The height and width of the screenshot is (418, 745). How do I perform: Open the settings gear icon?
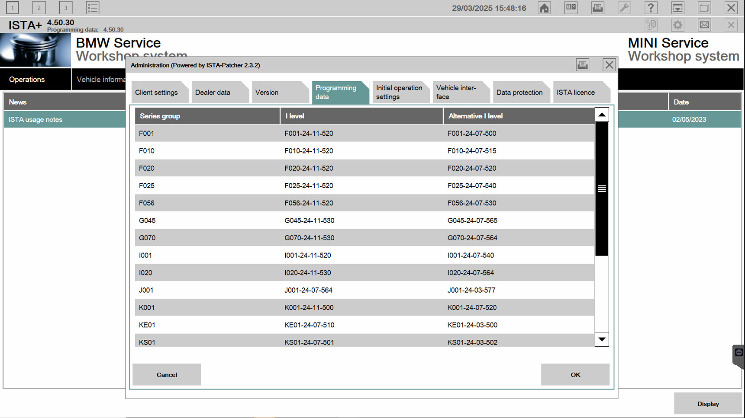(x=677, y=25)
